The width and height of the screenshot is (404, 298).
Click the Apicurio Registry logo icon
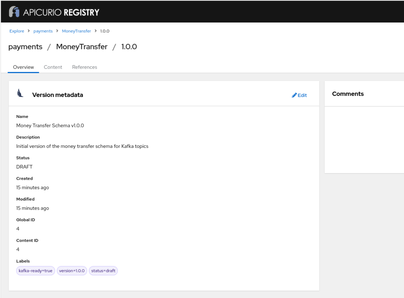(14, 12)
